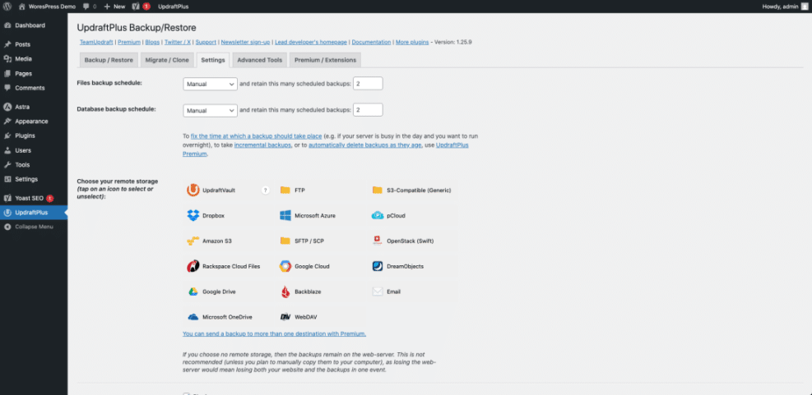The image size is (812, 395).
Task: Click 'fix the time at which a backup' link
Action: pyautogui.click(x=257, y=136)
